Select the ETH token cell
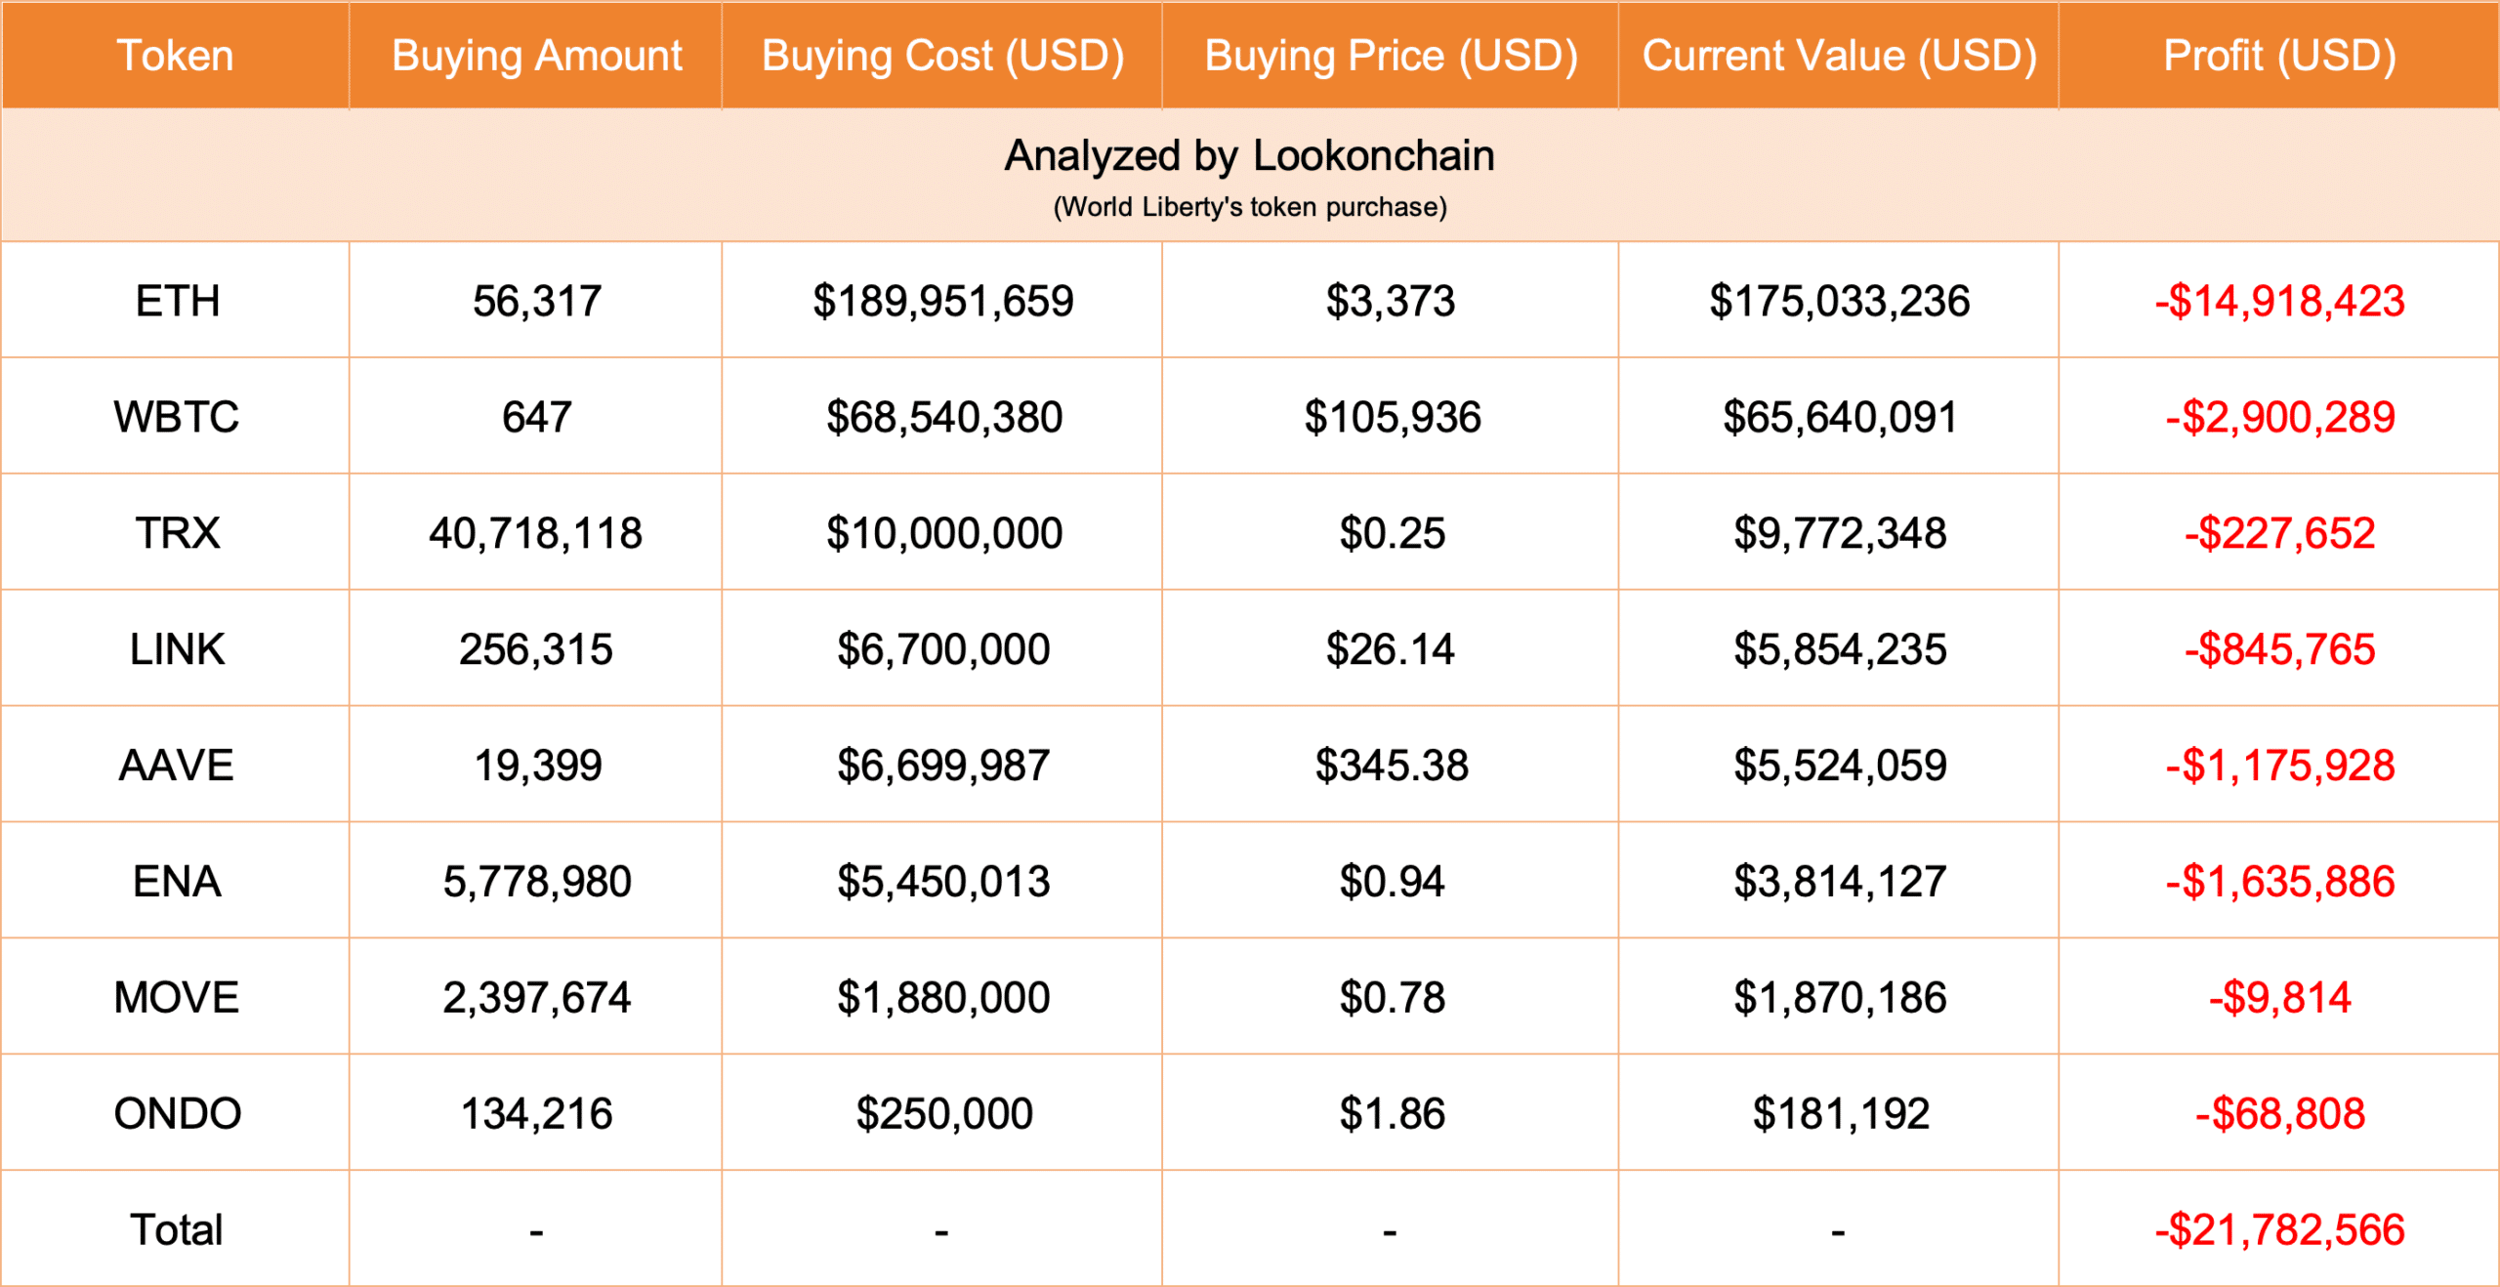This screenshot has height=1287, width=2500. click(177, 301)
